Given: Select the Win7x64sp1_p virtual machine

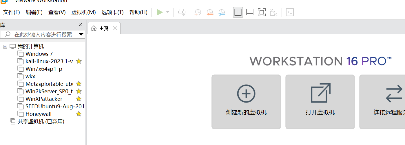Looking at the screenshot, I should click(44, 69).
